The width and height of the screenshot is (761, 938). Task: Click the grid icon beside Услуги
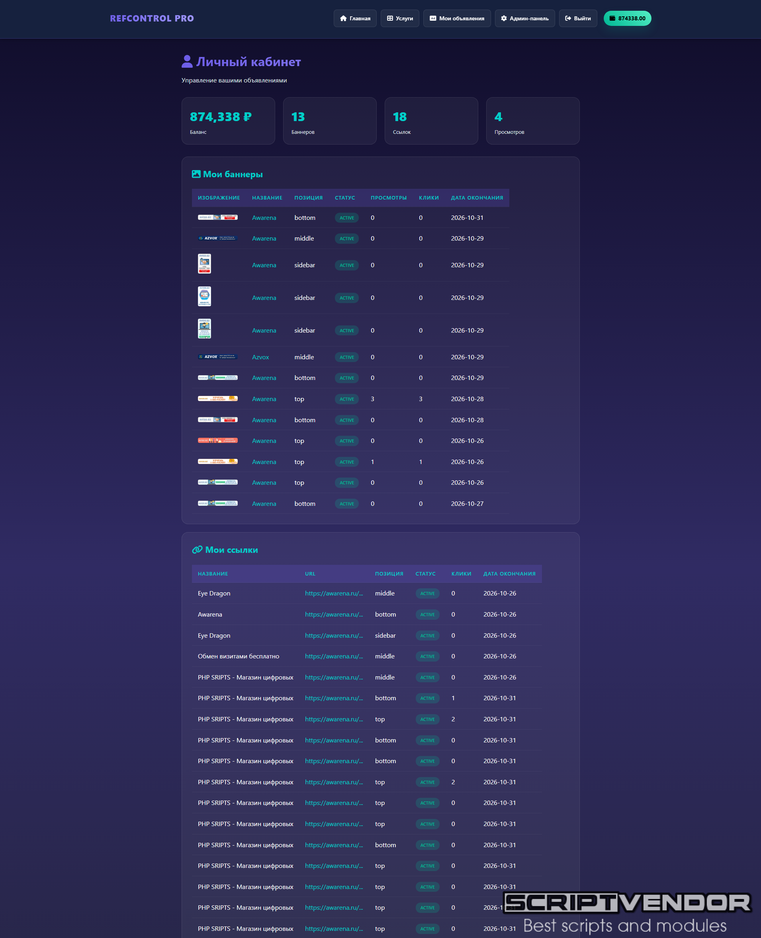coord(390,18)
